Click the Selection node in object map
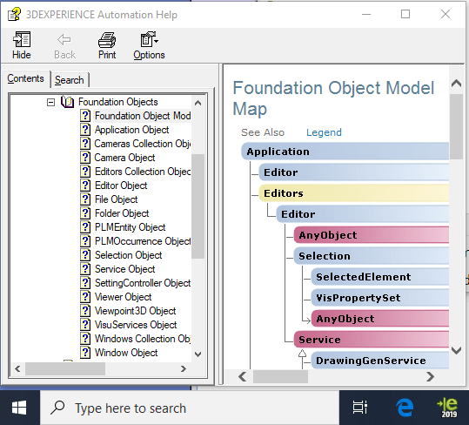Image resolution: width=469 pixels, height=425 pixels. 372,256
